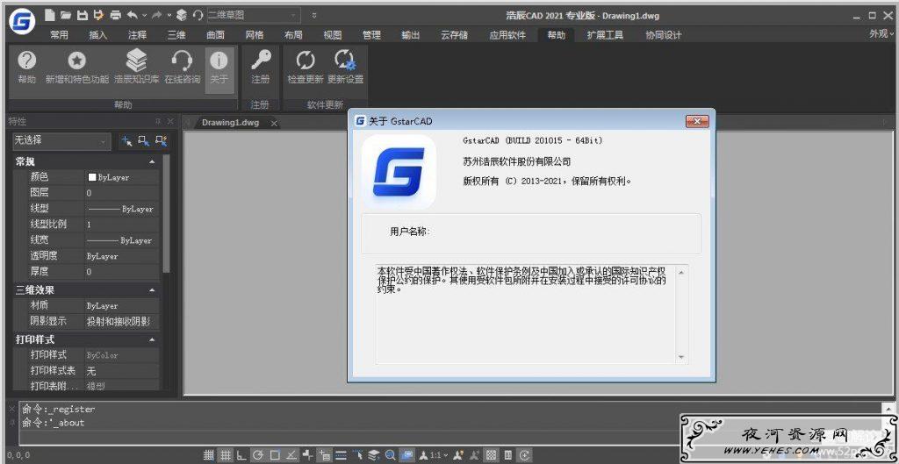Click the Undo arrow icon
899x464 pixels.
(x=133, y=15)
